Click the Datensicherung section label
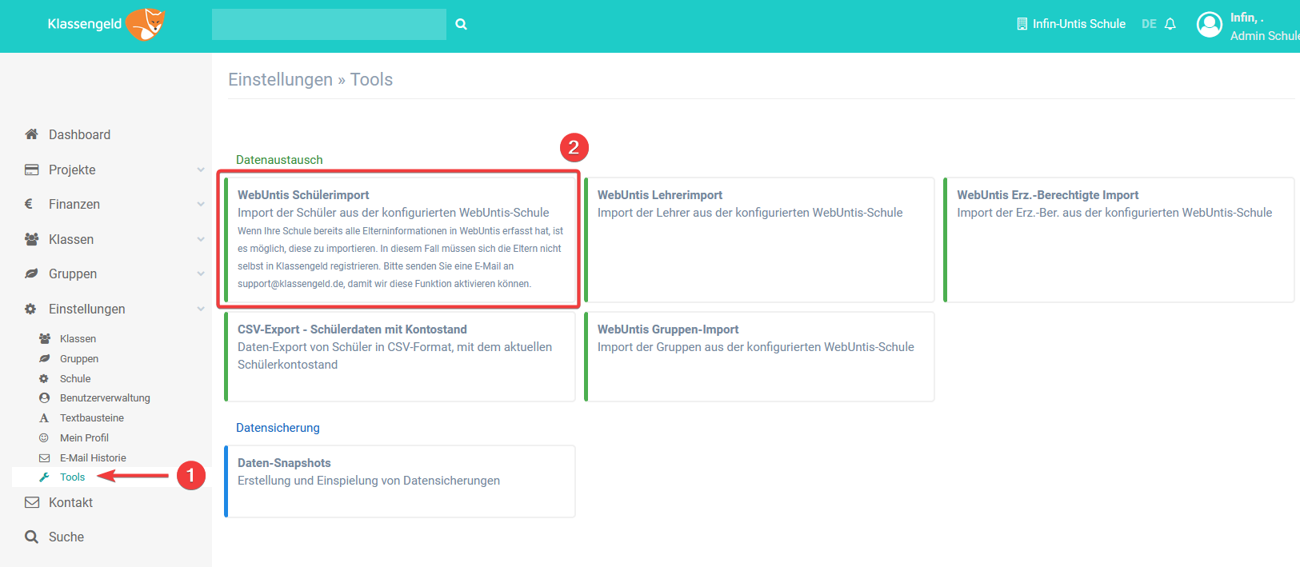 [x=278, y=428]
